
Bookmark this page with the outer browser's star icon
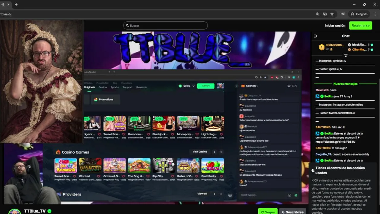coord(332,14)
